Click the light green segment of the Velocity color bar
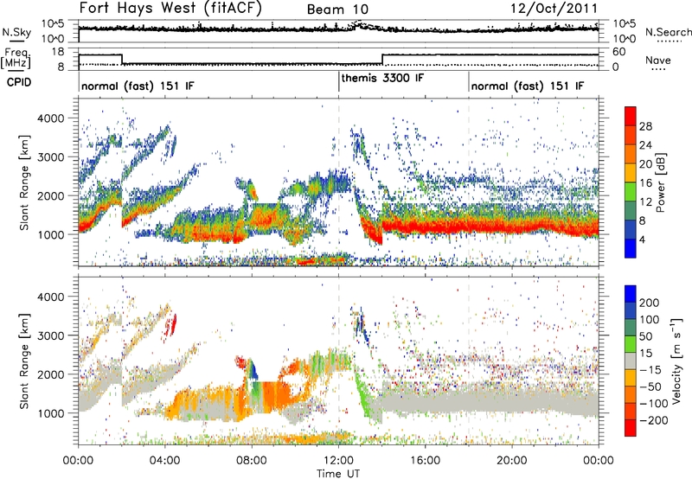Image resolution: width=692 pixels, height=479 pixels. [631, 344]
